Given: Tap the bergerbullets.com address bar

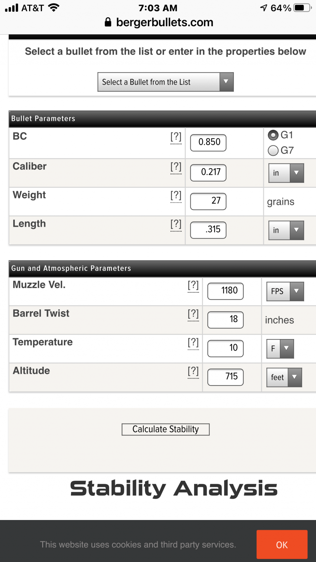Looking at the screenshot, I should tap(159, 22).
